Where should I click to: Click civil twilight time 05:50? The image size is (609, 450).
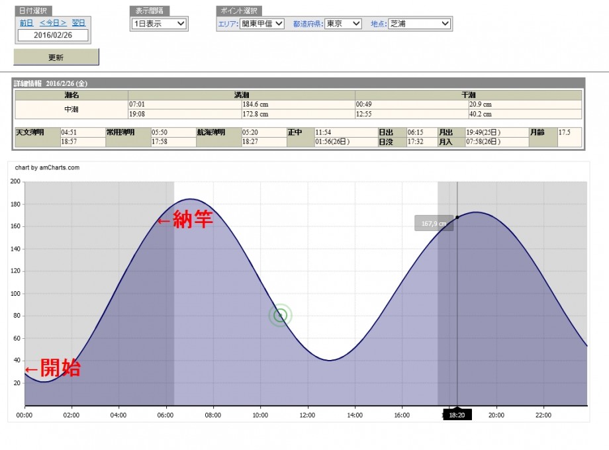pos(173,132)
